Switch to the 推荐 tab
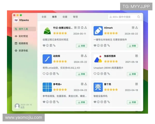 [x=54, y=17]
